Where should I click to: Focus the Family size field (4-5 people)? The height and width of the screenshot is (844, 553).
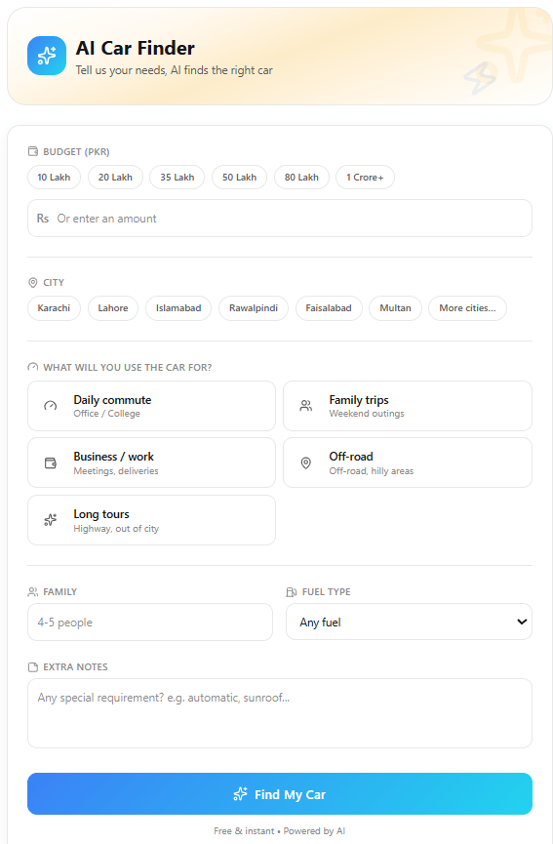(x=150, y=622)
